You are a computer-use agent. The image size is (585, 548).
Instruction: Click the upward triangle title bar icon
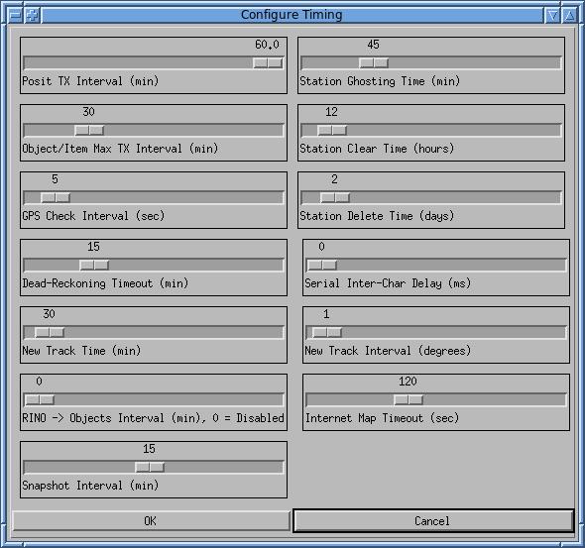pyautogui.click(x=569, y=15)
